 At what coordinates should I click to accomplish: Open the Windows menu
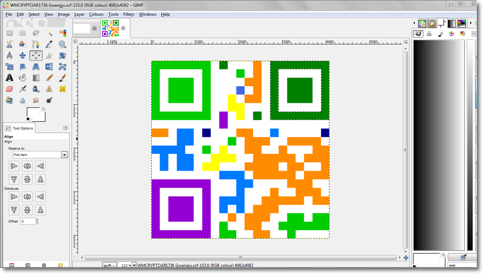147,14
